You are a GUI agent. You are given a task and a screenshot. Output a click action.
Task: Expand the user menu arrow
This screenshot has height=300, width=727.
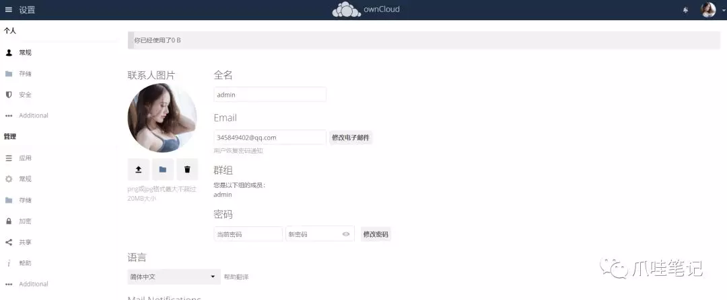(x=723, y=11)
